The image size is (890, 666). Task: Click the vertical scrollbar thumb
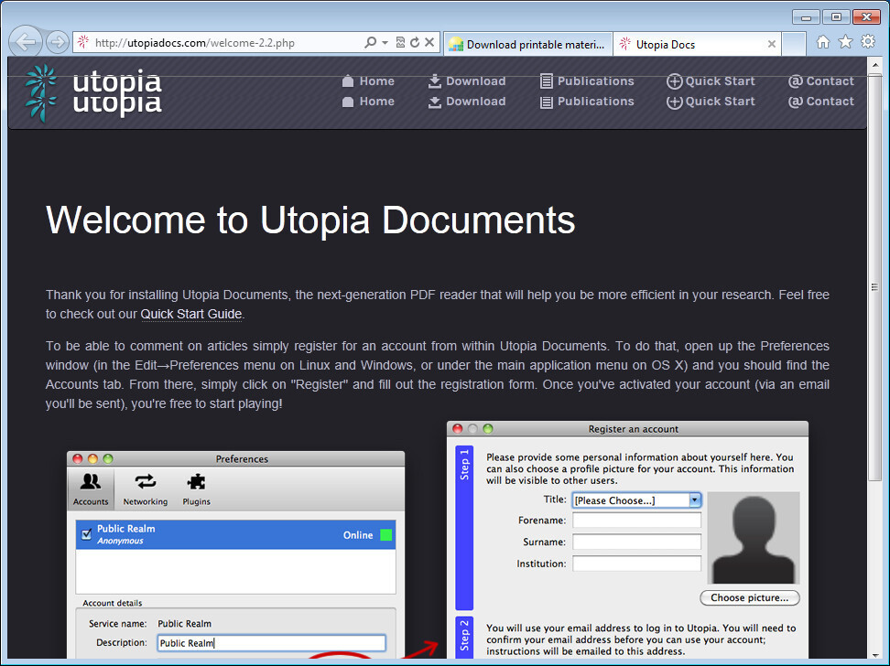click(x=875, y=278)
